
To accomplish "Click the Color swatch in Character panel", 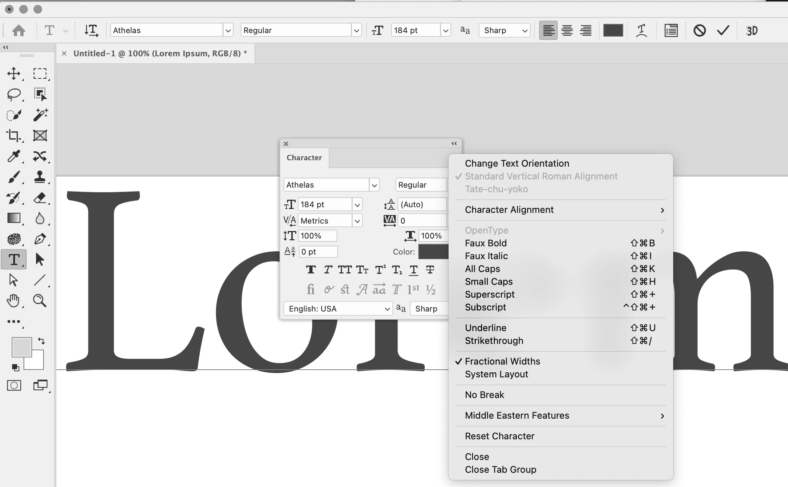I will (433, 252).
